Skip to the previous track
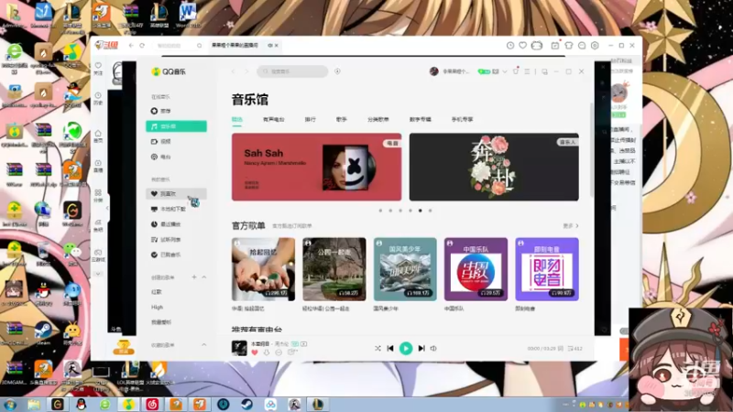Screen dimensions: 733x412 coord(390,348)
